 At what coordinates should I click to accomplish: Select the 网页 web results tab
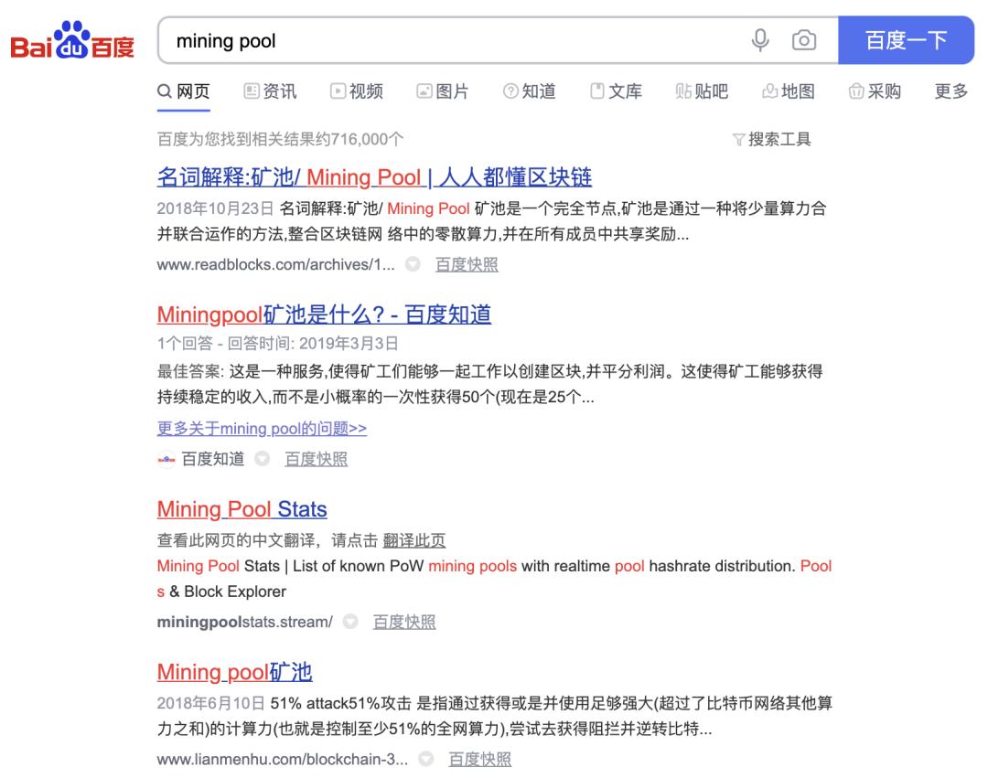pyautogui.click(x=186, y=91)
